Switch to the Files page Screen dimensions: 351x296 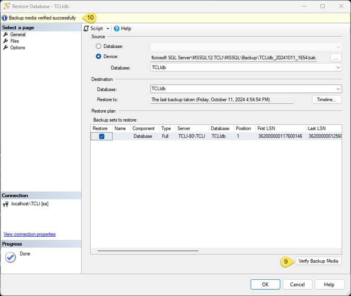tap(15, 41)
